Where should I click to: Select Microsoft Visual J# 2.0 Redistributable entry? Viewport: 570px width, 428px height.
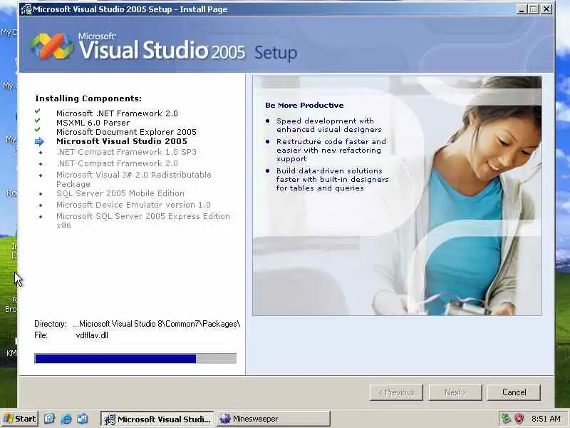(134, 179)
